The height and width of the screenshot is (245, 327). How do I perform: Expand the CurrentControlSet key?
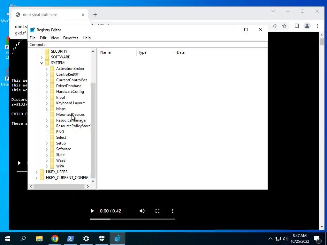[x=47, y=80]
